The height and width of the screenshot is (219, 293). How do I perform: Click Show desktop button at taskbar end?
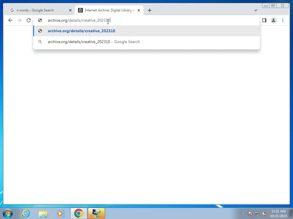(x=291, y=213)
